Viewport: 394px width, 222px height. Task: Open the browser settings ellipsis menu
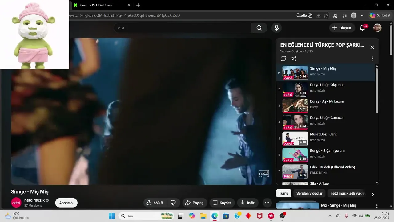pos(363,15)
